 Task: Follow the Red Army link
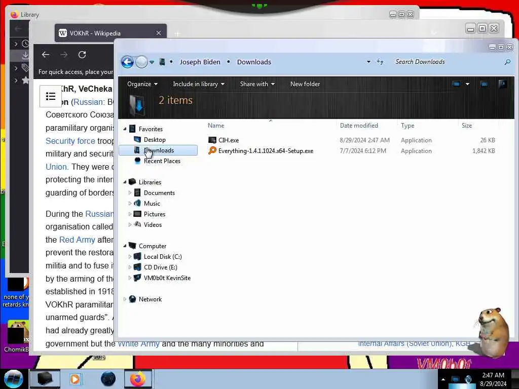[77, 240]
